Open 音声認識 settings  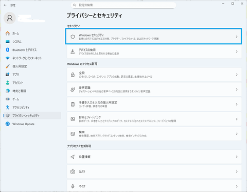[x=154, y=90]
